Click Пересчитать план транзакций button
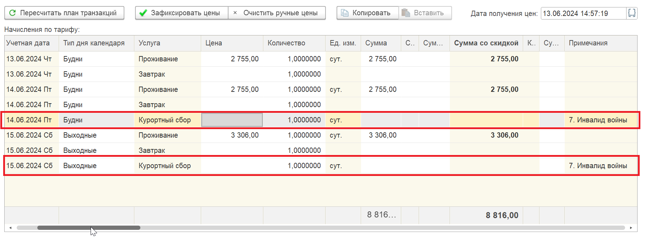The width and height of the screenshot is (645, 238). tap(64, 13)
